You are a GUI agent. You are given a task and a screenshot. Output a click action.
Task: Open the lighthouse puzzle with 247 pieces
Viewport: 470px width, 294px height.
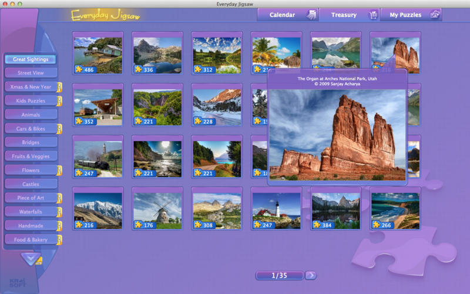point(276,208)
